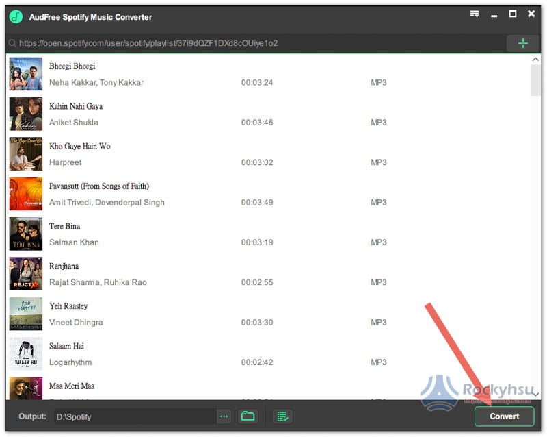The height and width of the screenshot is (437, 547).
Task: Click the song title Kahin Nahi Gaya
Action: pos(76,106)
